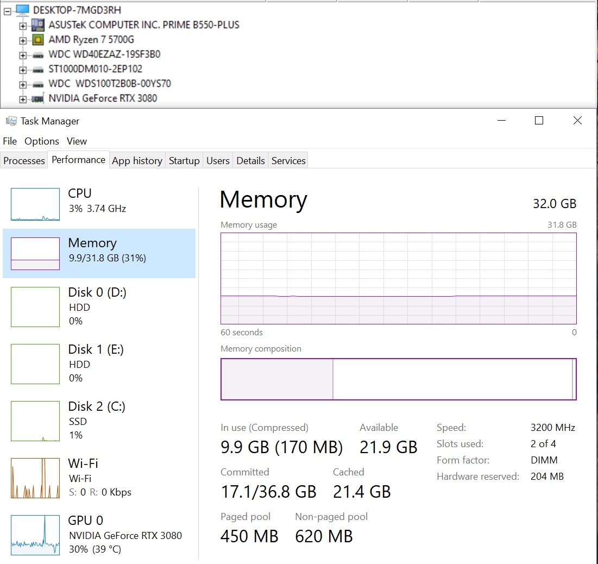Collapse the DESKTOP-7MGD3RH root node
Screen dimensions: 598x564
7,10
